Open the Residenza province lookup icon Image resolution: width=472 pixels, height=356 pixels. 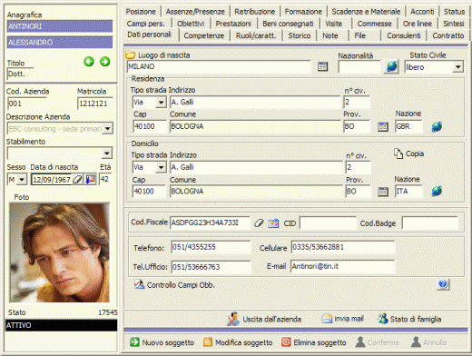click(383, 126)
